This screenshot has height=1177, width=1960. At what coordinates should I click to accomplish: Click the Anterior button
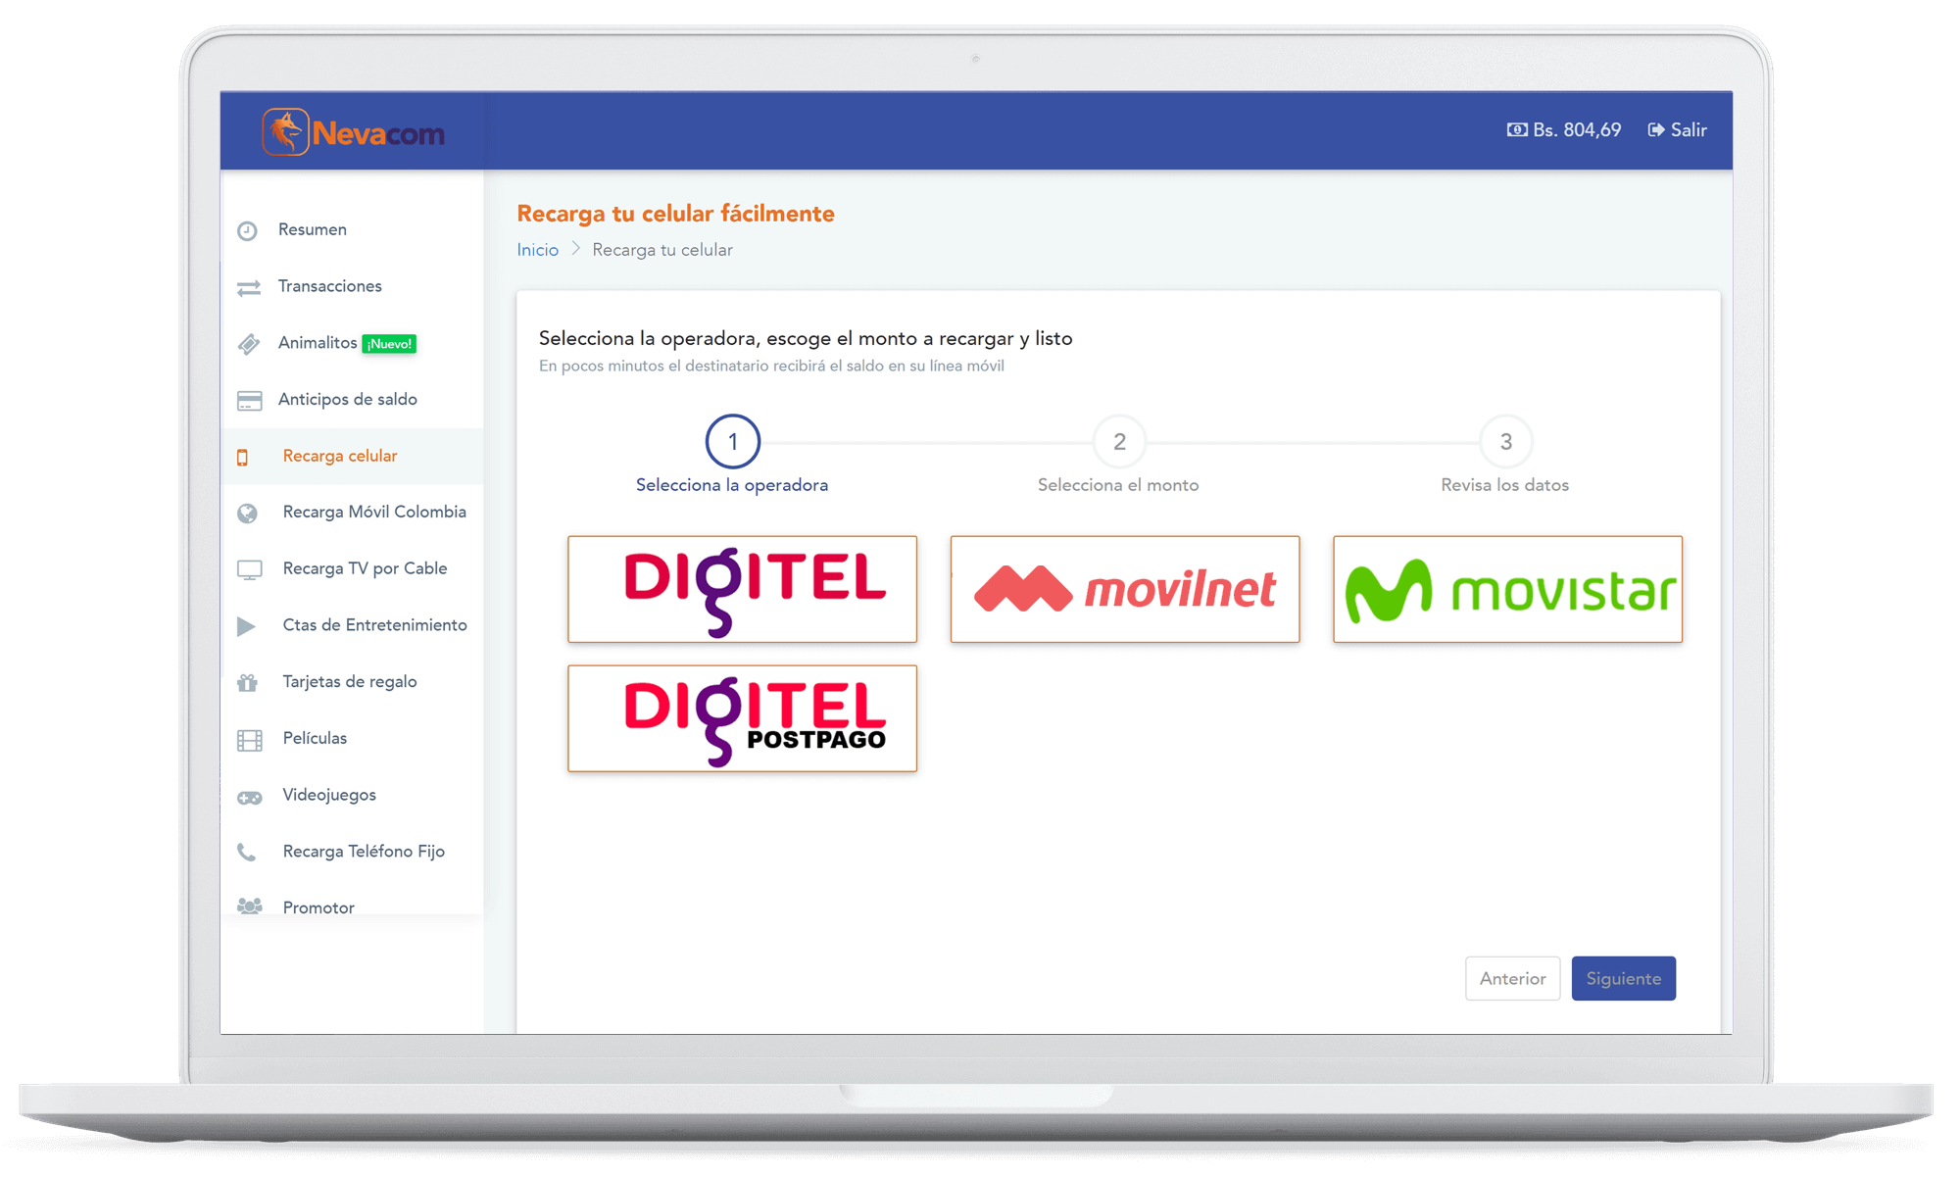(x=1512, y=978)
